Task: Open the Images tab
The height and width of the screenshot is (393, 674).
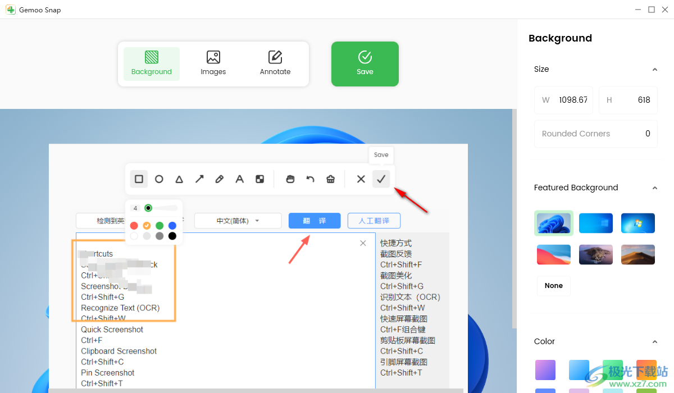Action: click(213, 64)
